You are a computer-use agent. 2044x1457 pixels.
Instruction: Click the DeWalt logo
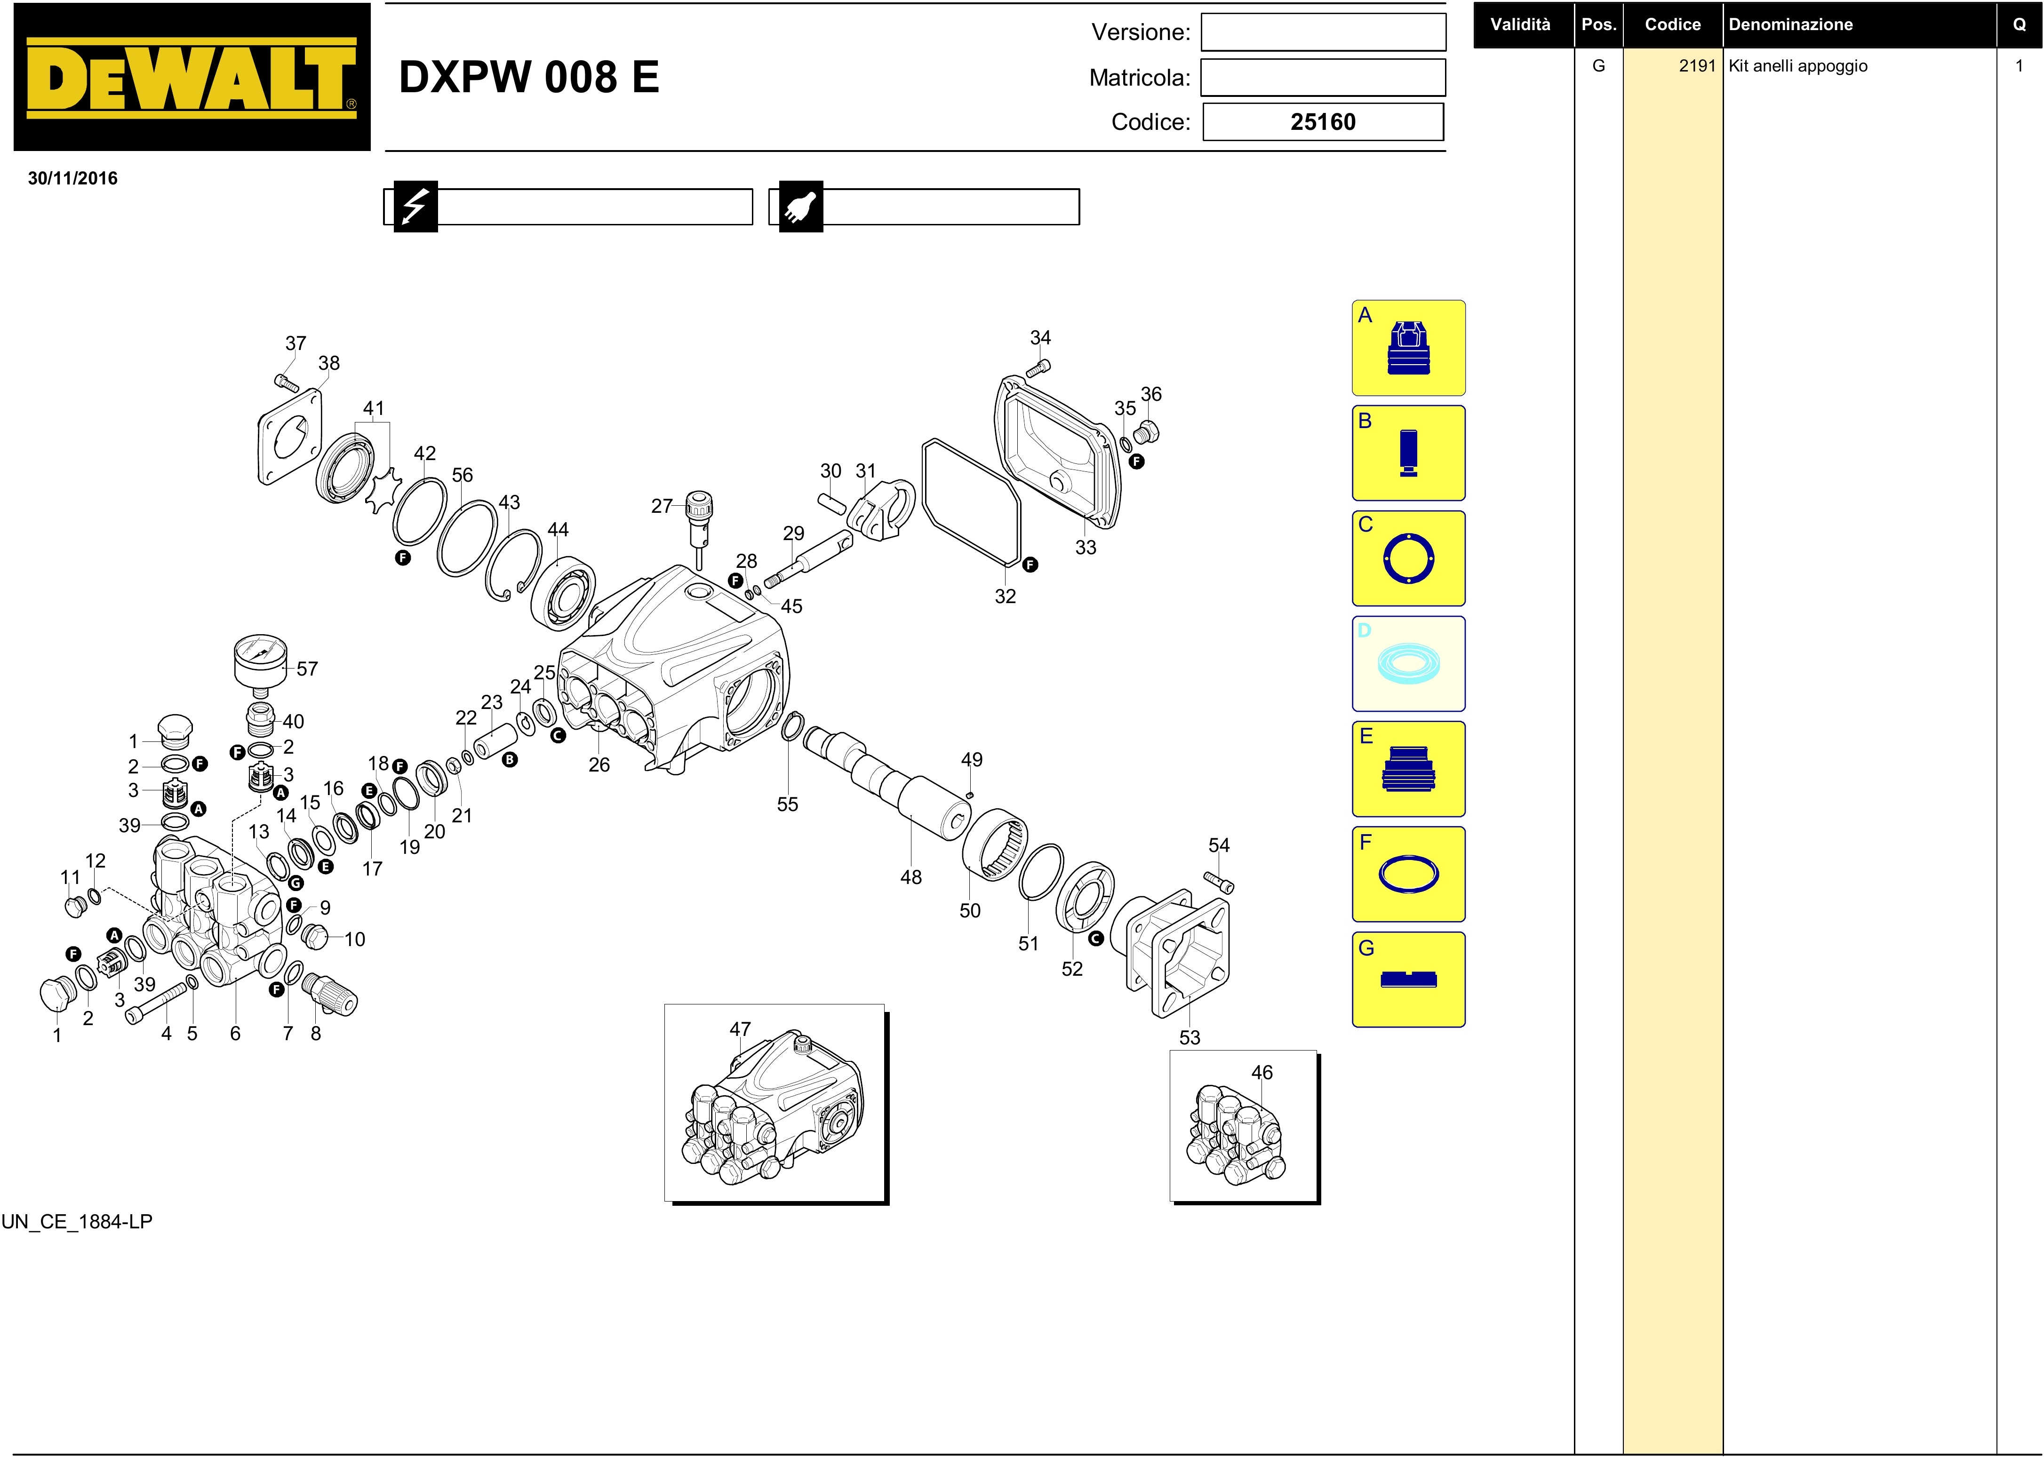pyautogui.click(x=192, y=77)
